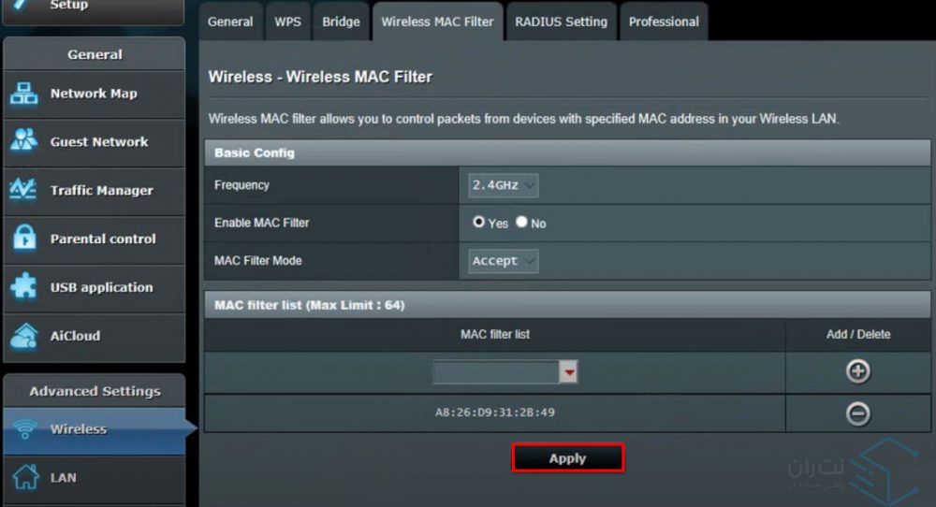Click the MAC address input field
Viewport: 936px width, 507px height.
495,372
